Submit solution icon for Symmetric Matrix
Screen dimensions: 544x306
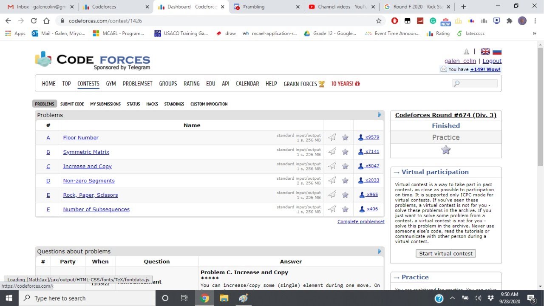(x=332, y=151)
